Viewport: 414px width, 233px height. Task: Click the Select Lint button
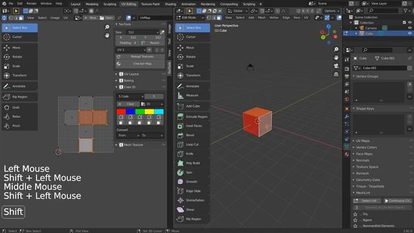367,201
